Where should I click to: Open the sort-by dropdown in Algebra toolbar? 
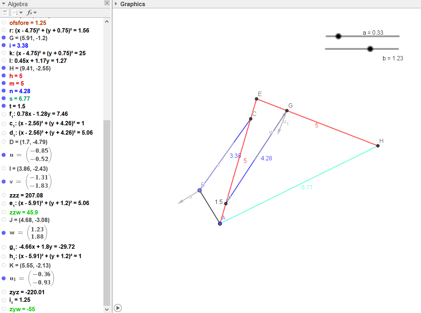(17, 13)
